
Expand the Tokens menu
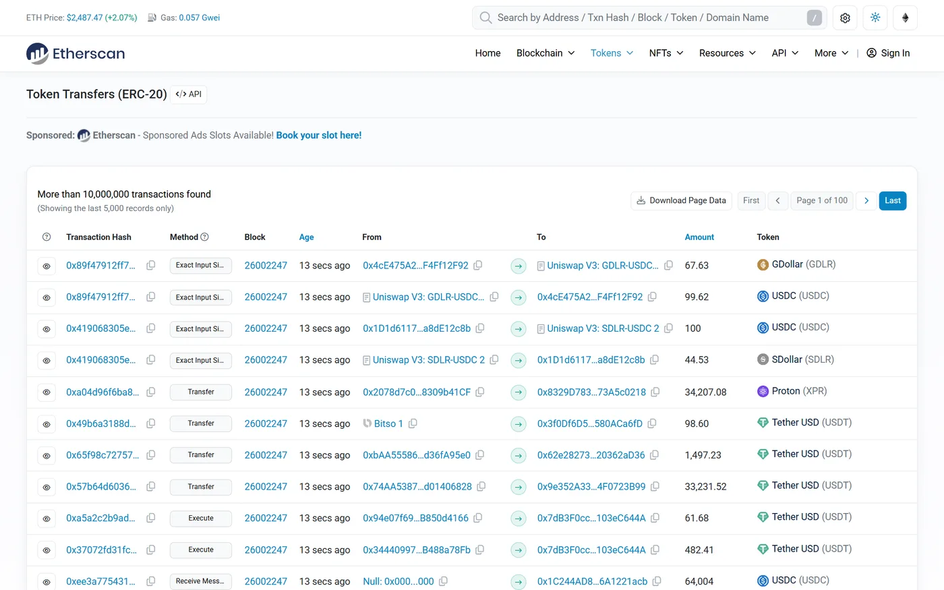(612, 53)
